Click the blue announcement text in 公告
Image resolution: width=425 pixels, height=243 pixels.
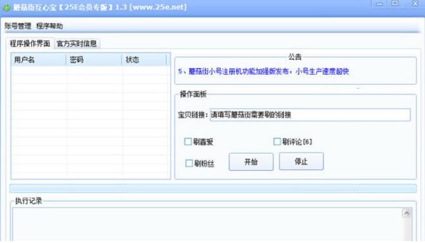pos(264,72)
